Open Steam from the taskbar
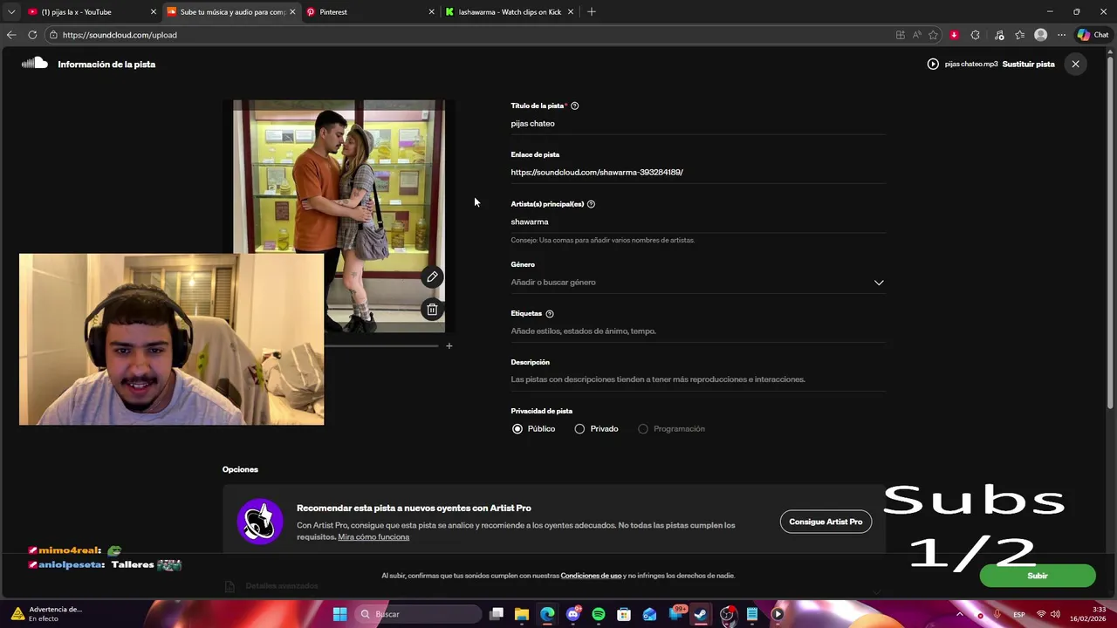This screenshot has width=1117, height=628. tap(701, 614)
